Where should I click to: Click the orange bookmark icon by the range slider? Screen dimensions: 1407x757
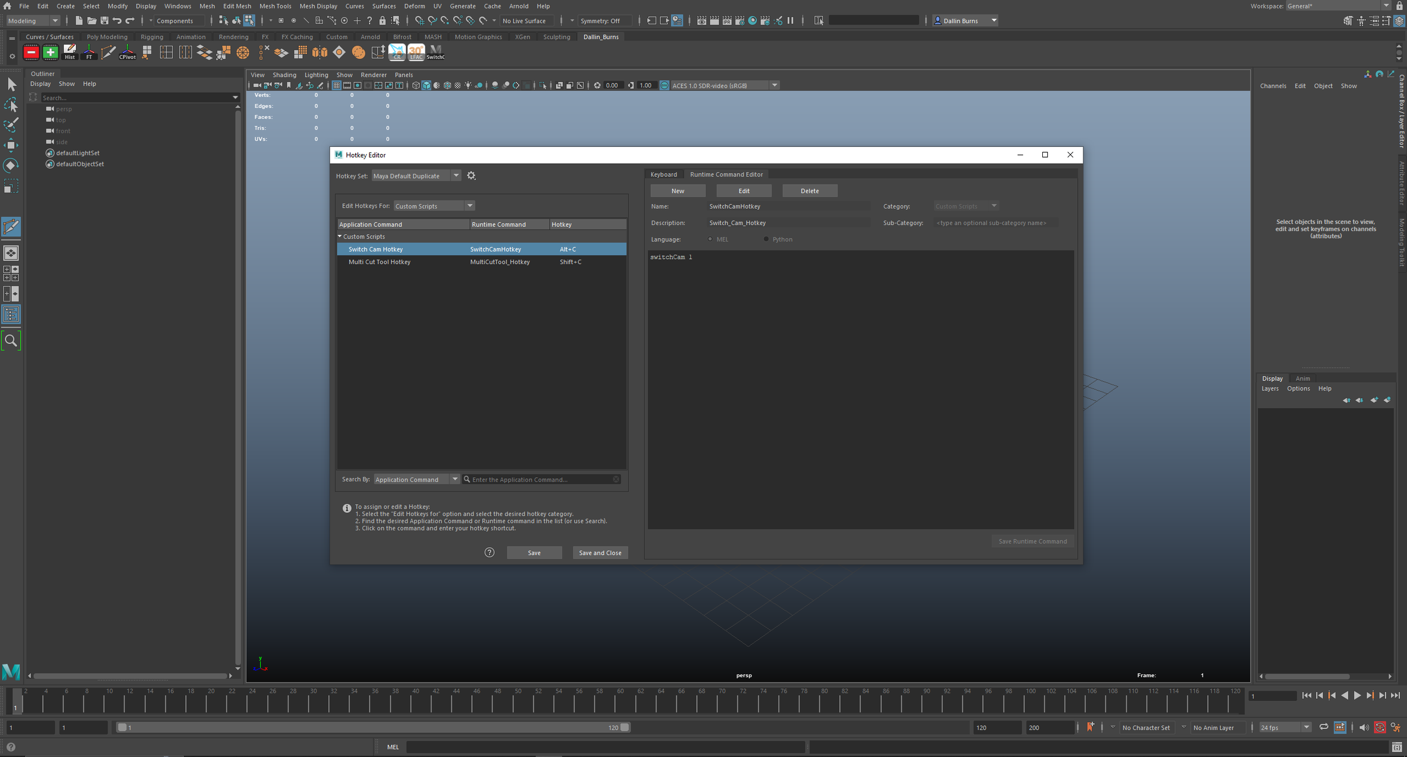point(1090,727)
